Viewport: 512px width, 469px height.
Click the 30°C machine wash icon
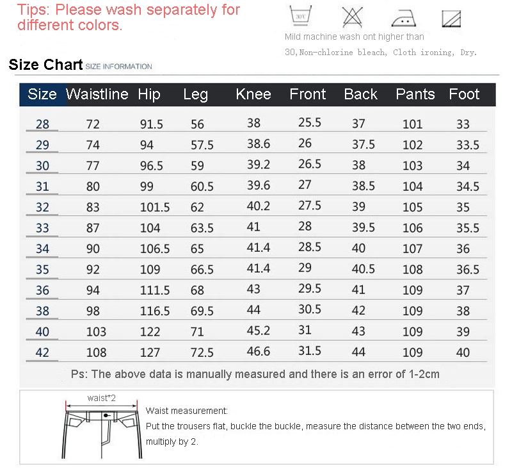(300, 15)
